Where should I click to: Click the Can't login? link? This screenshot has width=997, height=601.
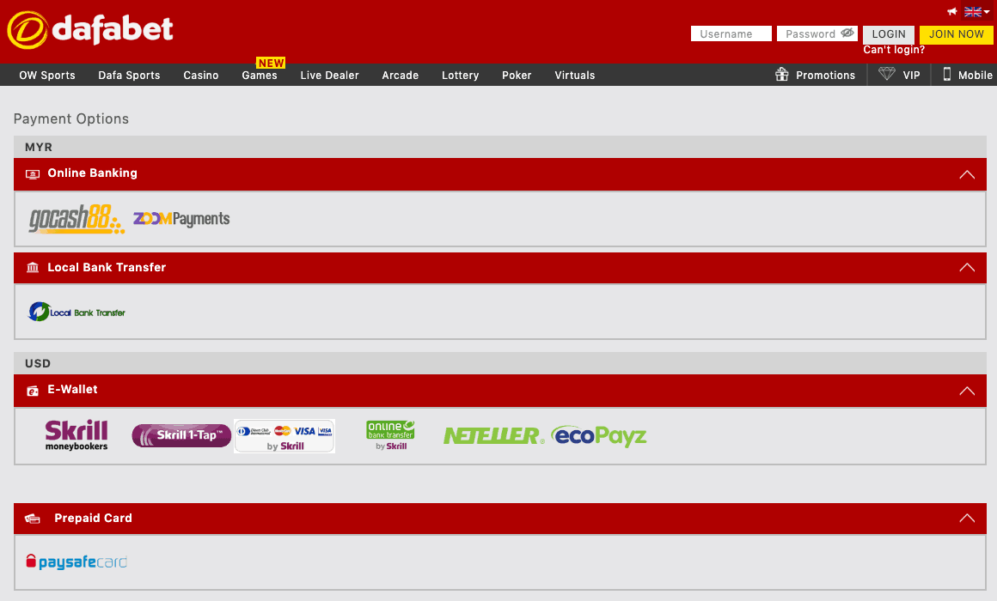point(894,50)
